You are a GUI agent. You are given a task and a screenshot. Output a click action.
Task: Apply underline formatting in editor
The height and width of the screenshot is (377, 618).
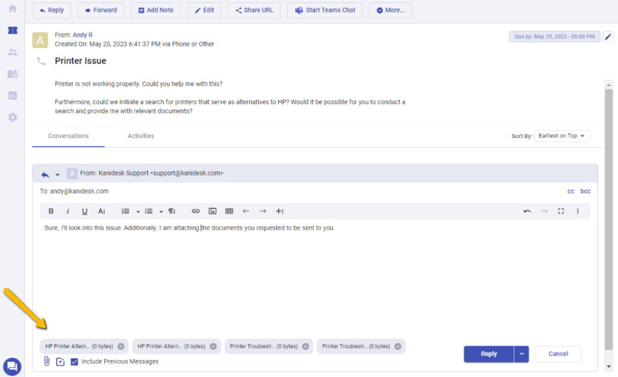pyautogui.click(x=84, y=211)
